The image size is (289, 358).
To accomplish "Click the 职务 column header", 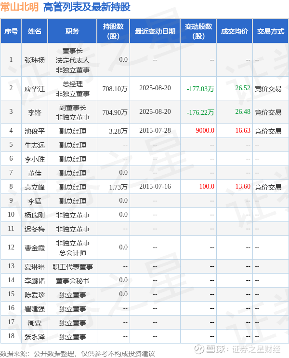I will tap(72, 31).
